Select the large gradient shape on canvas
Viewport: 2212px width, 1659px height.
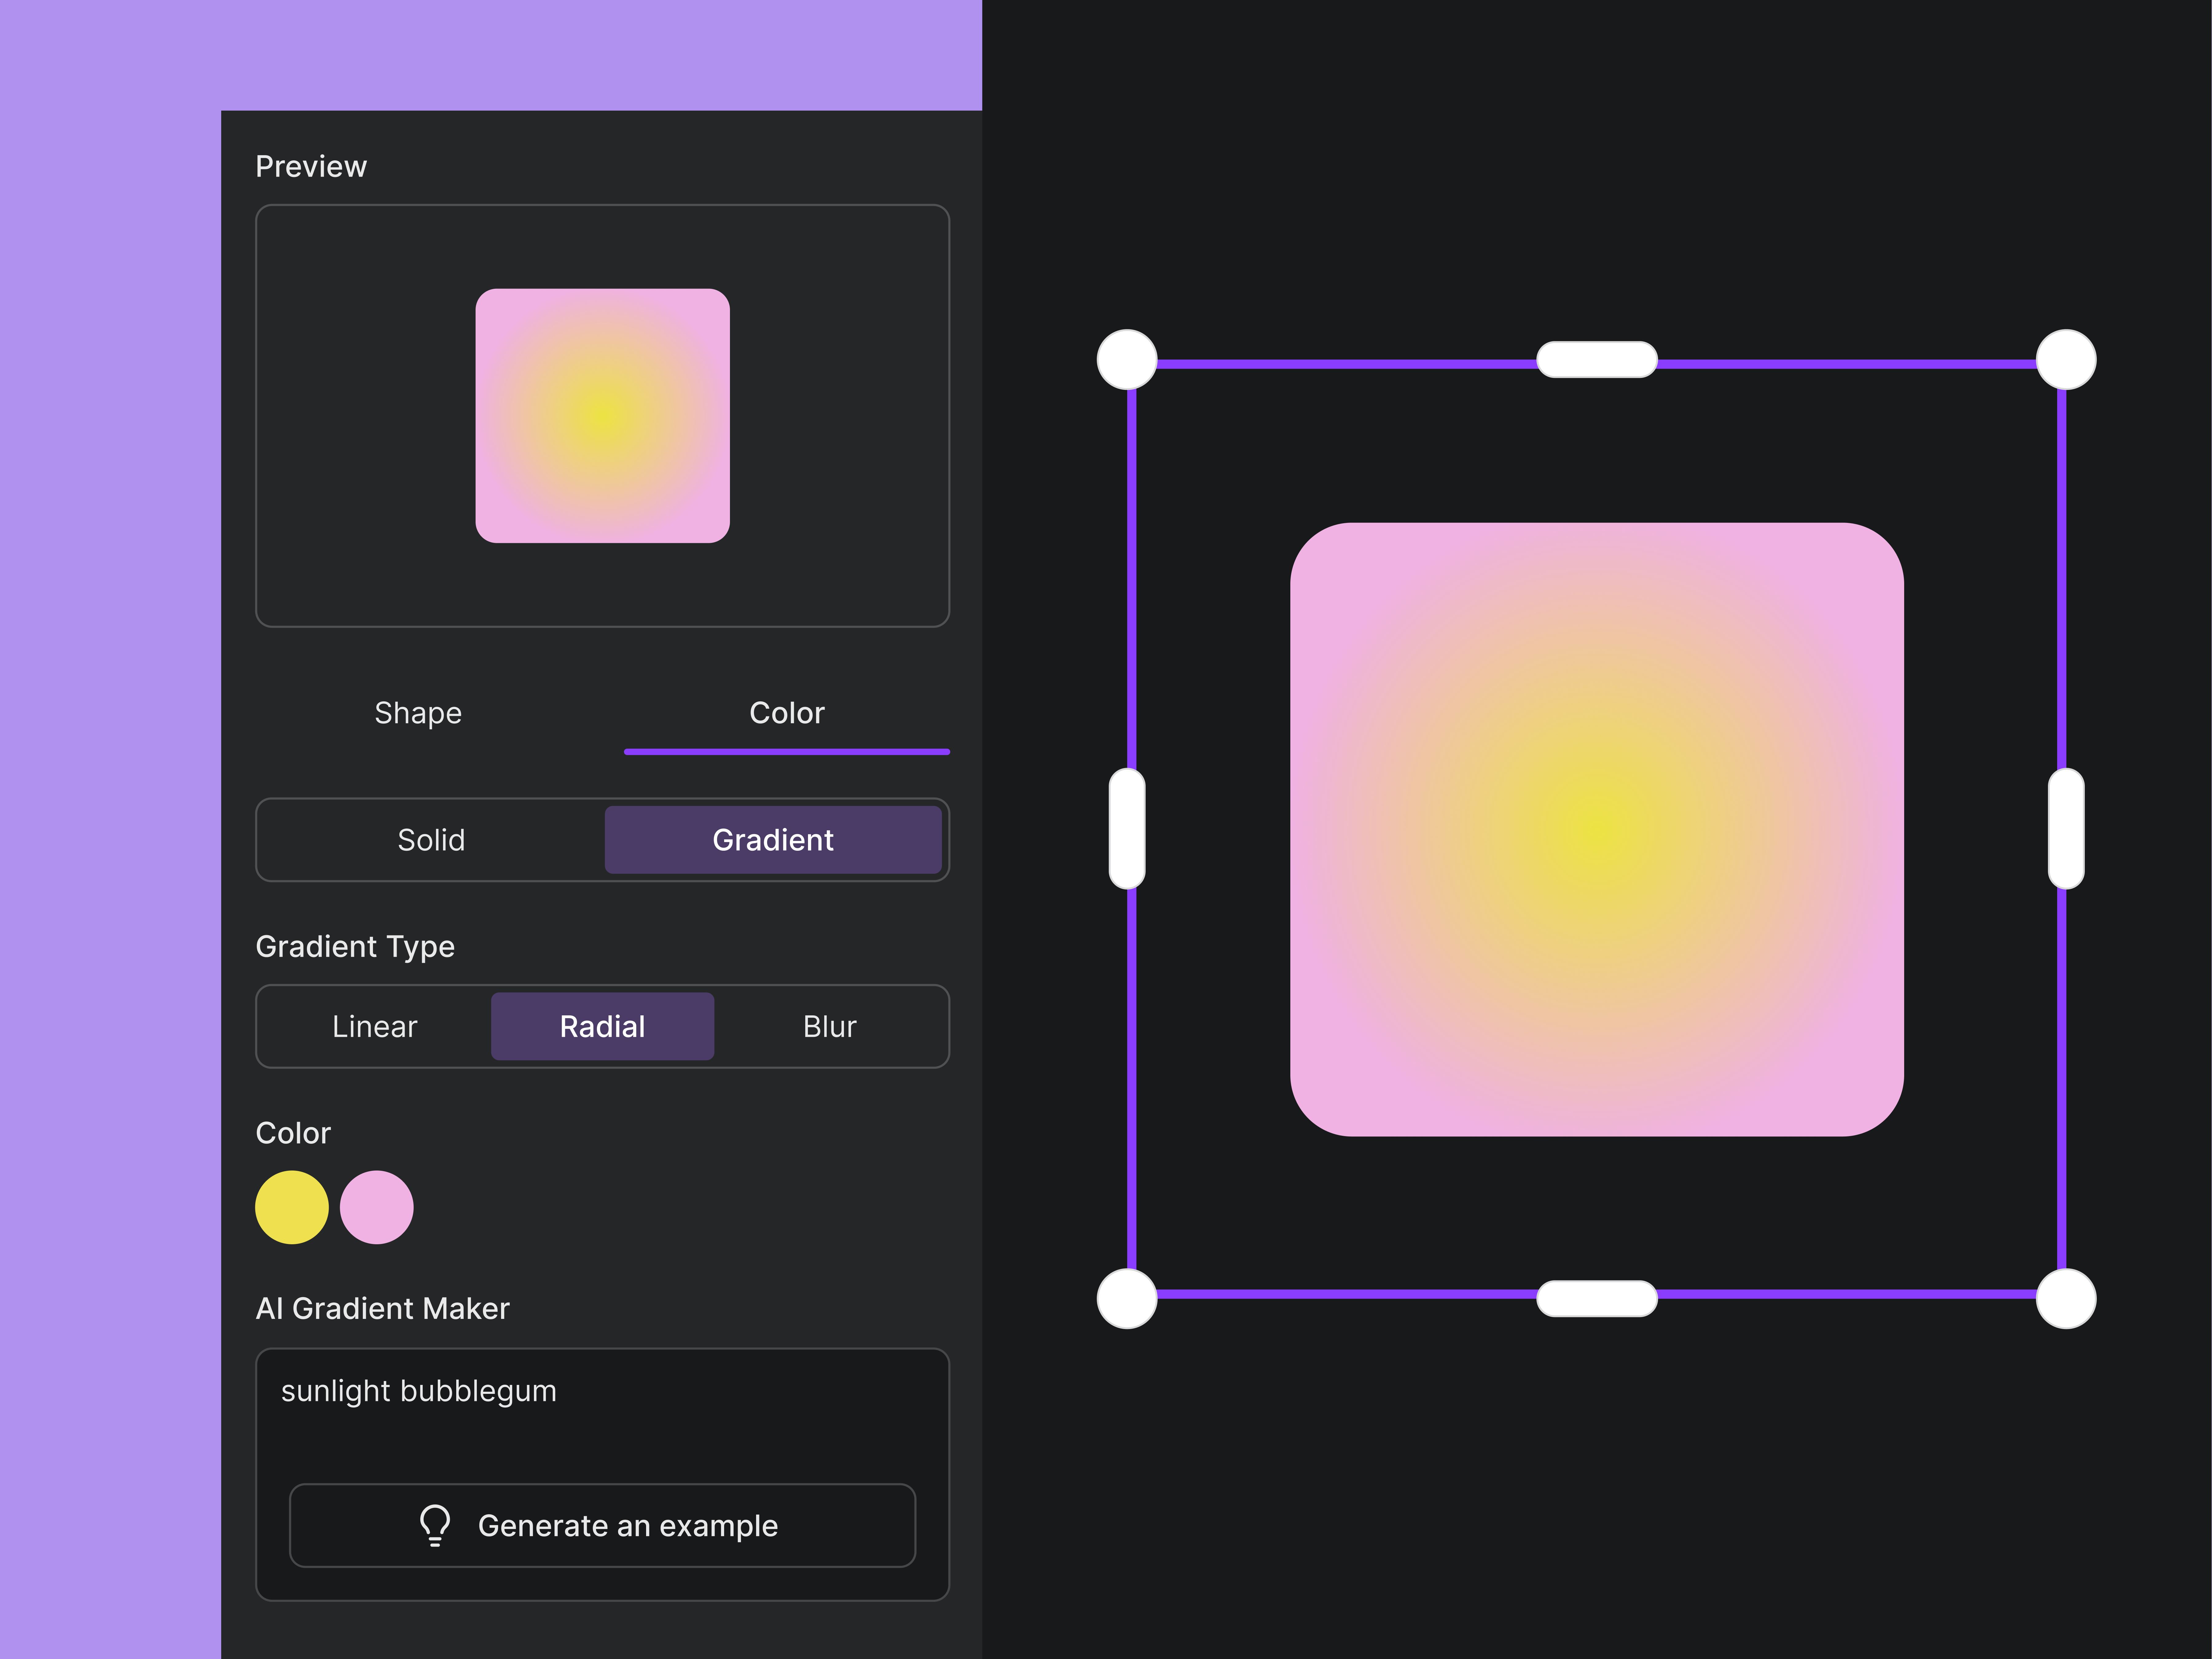tap(1597, 829)
